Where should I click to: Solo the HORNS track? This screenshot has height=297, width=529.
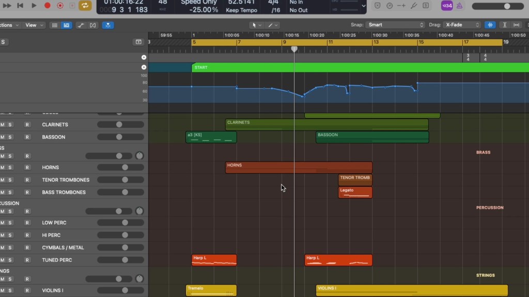click(x=10, y=168)
